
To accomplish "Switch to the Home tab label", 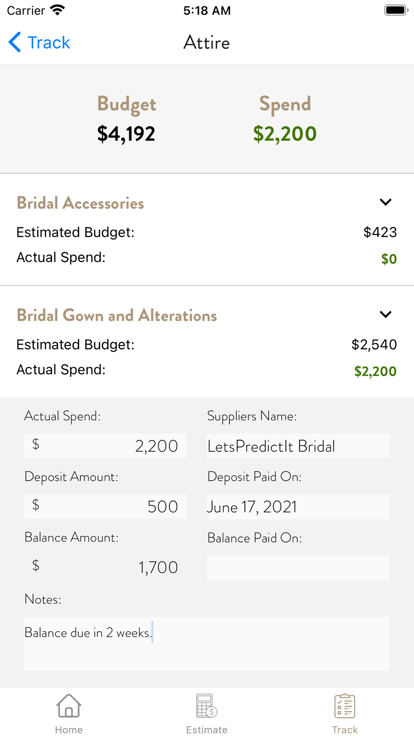I will [69, 730].
